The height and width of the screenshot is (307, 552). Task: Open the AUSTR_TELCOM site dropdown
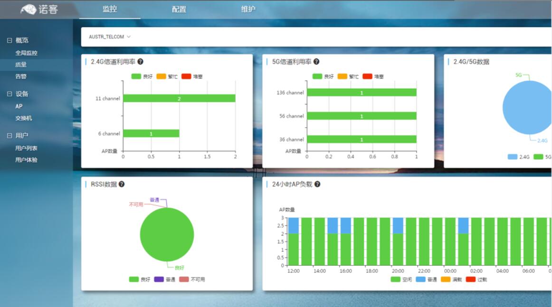coord(109,37)
